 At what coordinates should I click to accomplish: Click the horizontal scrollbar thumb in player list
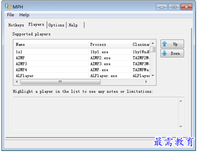(60, 82)
